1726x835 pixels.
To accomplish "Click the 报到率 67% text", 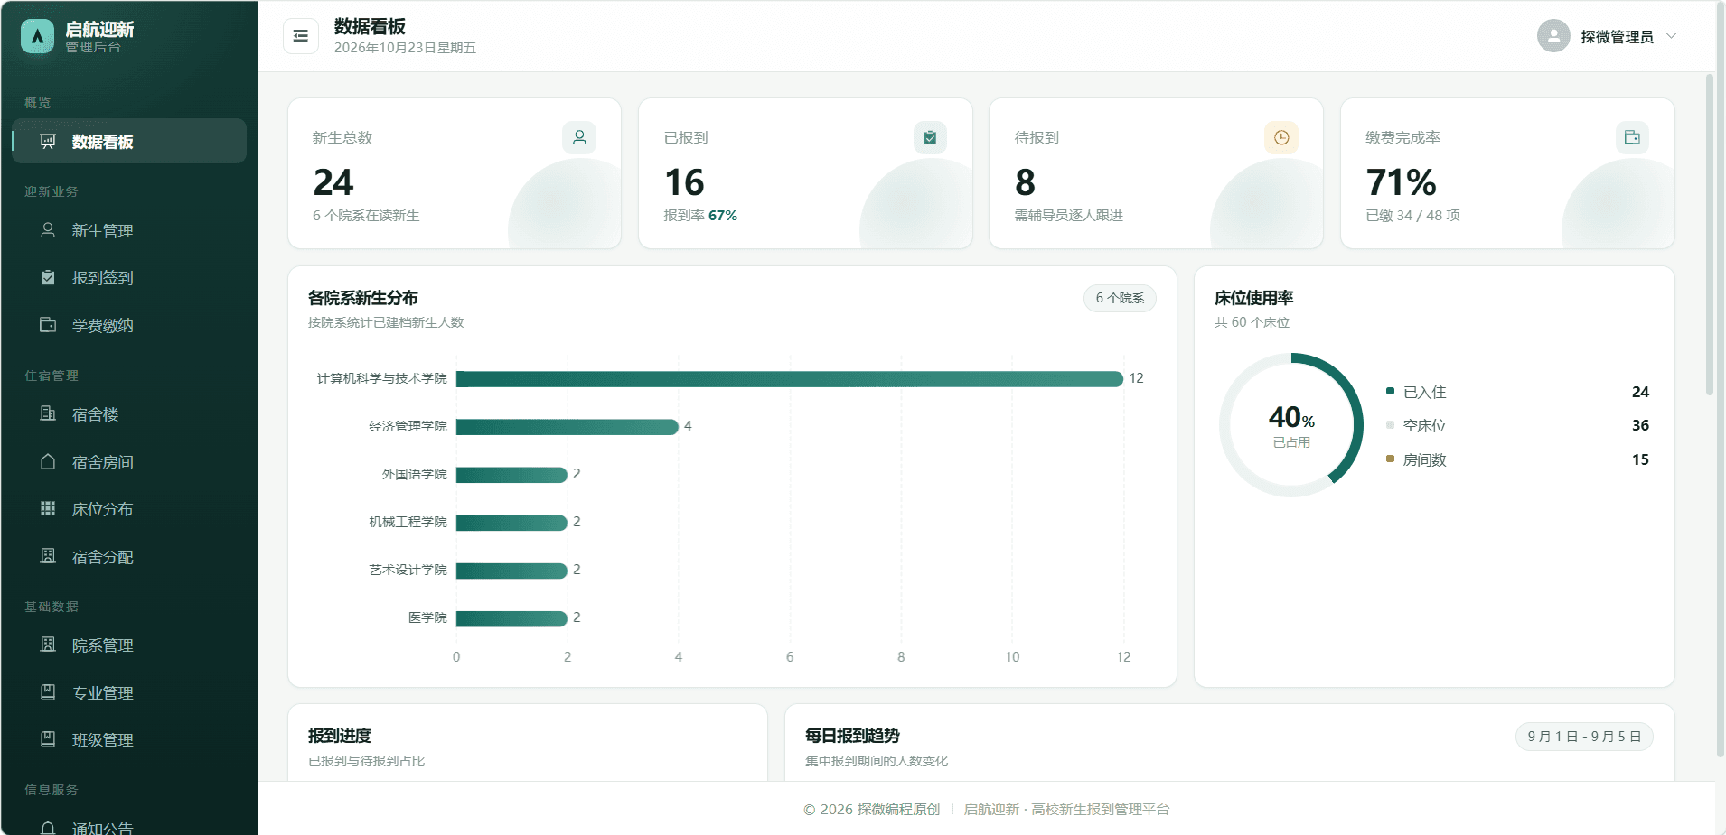I will 700,215.
